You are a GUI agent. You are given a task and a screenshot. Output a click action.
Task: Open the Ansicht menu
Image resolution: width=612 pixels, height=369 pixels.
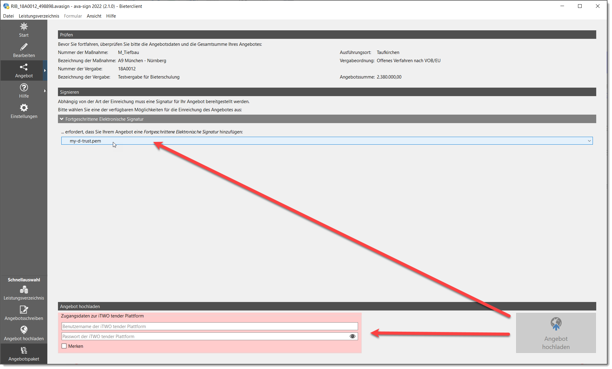pos(94,16)
